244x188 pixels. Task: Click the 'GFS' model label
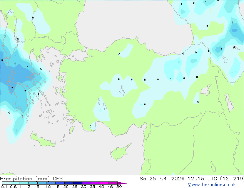pos(58,179)
